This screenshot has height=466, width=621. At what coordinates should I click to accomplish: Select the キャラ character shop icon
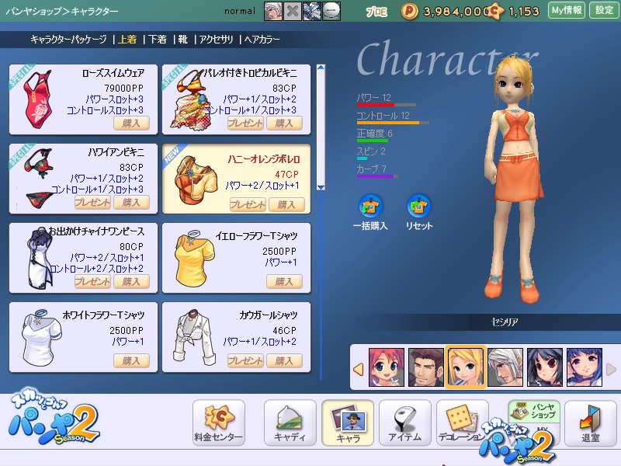[347, 422]
